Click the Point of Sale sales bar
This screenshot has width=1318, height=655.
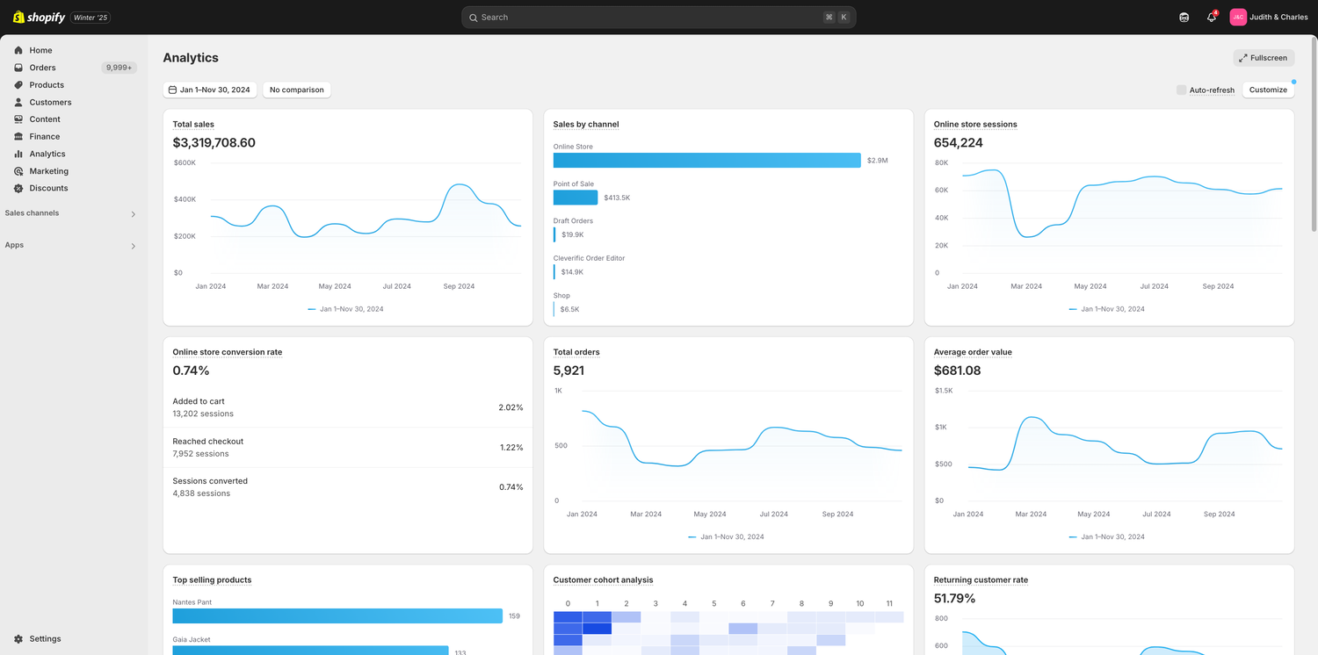point(576,198)
